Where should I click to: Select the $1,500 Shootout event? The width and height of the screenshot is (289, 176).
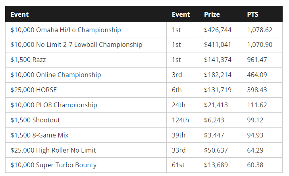[35, 120]
